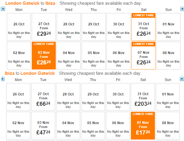This screenshot has width=184, height=141.
Task: Select outbound 03 Nov highlighted fare £26.24
Action: (x=44, y=56)
